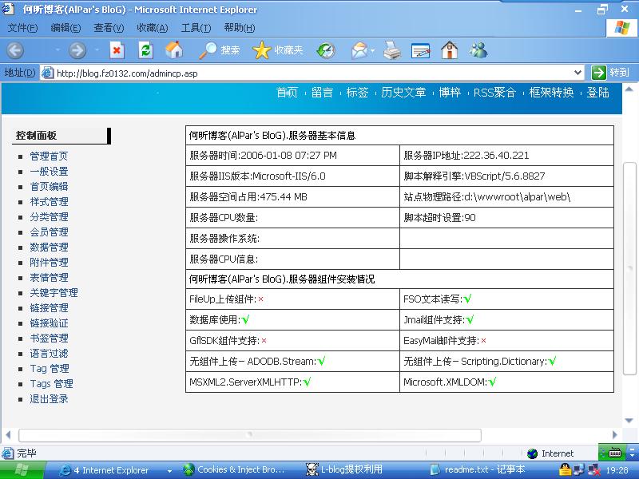Open the 收藏夹 favorites star button
The height and width of the screenshot is (479, 639).
point(278,50)
